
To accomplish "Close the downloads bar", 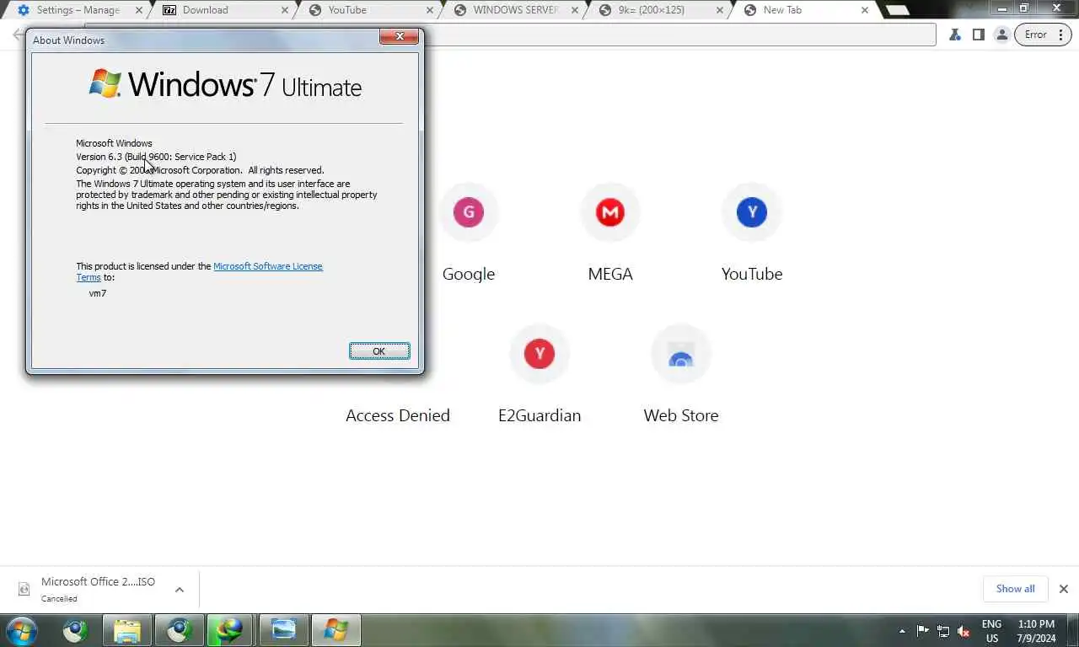I will coord(1064,589).
